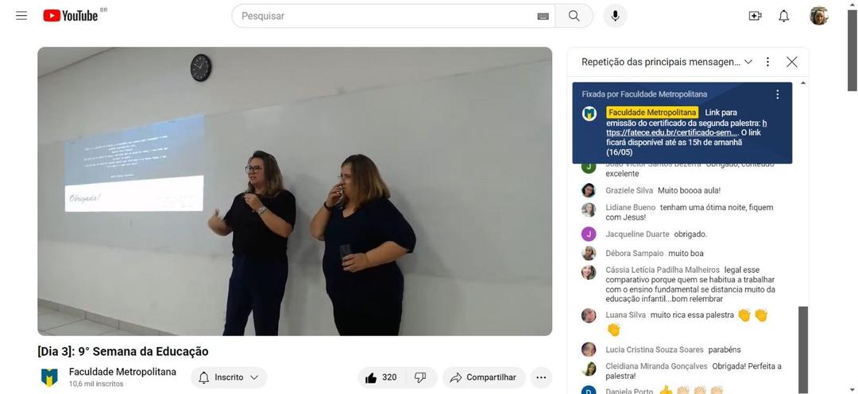
Task: Open the Create video icon
Action: pyautogui.click(x=756, y=16)
